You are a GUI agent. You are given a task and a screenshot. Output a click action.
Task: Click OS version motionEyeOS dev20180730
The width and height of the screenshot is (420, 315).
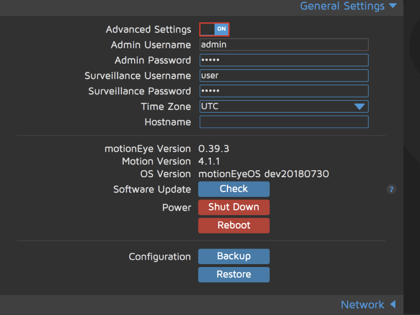[x=264, y=174]
